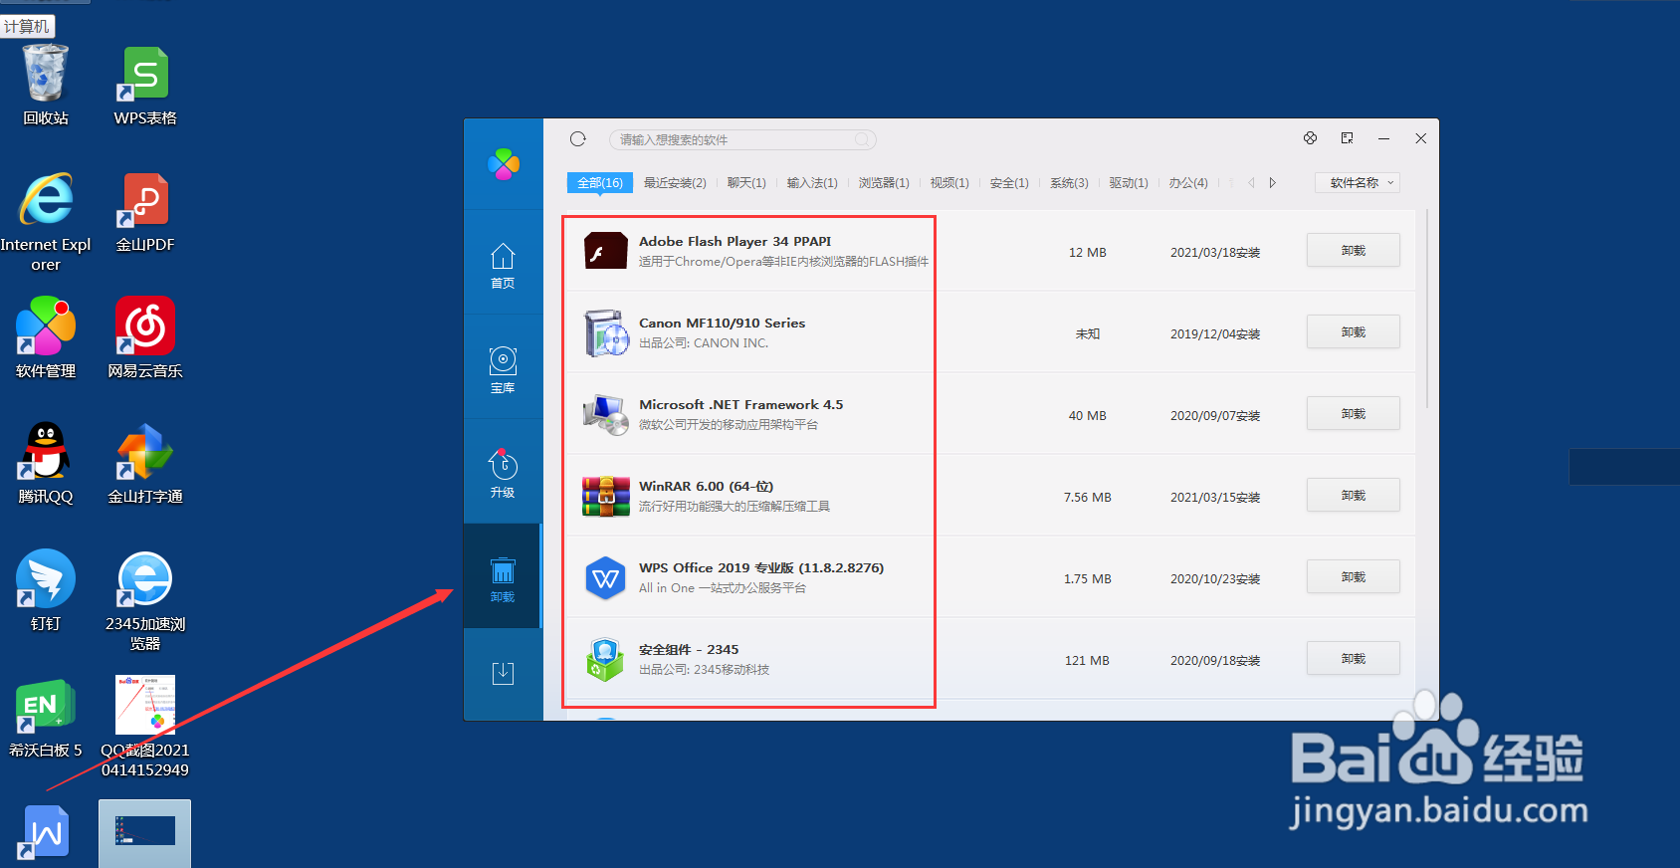Switch to 输入法(1) tab

click(812, 183)
